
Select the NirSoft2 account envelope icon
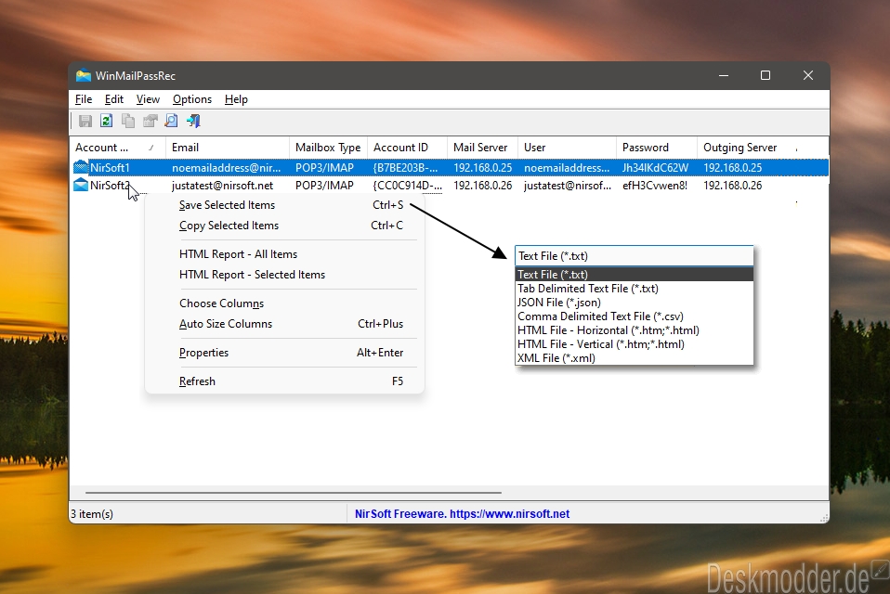pyautogui.click(x=81, y=186)
